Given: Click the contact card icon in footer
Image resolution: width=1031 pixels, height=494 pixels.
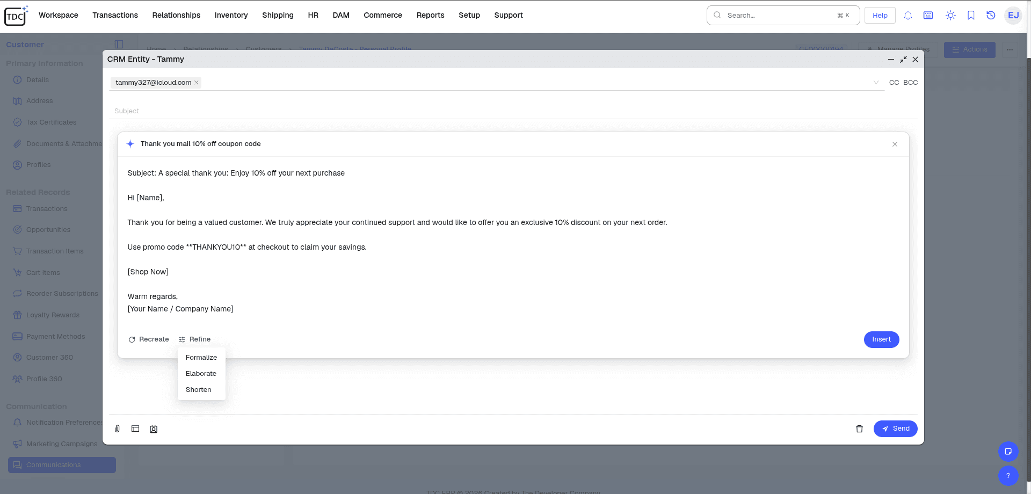Looking at the screenshot, I should pyautogui.click(x=154, y=429).
